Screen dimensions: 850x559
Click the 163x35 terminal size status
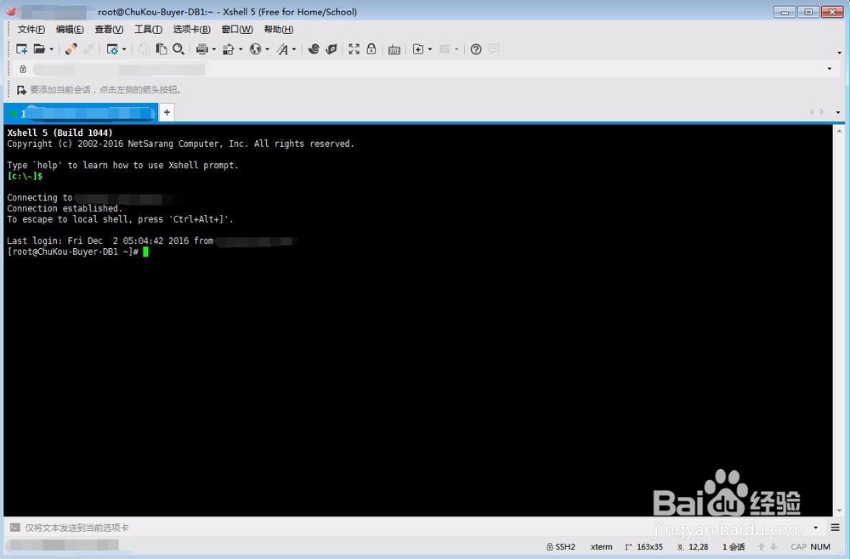[x=644, y=546]
